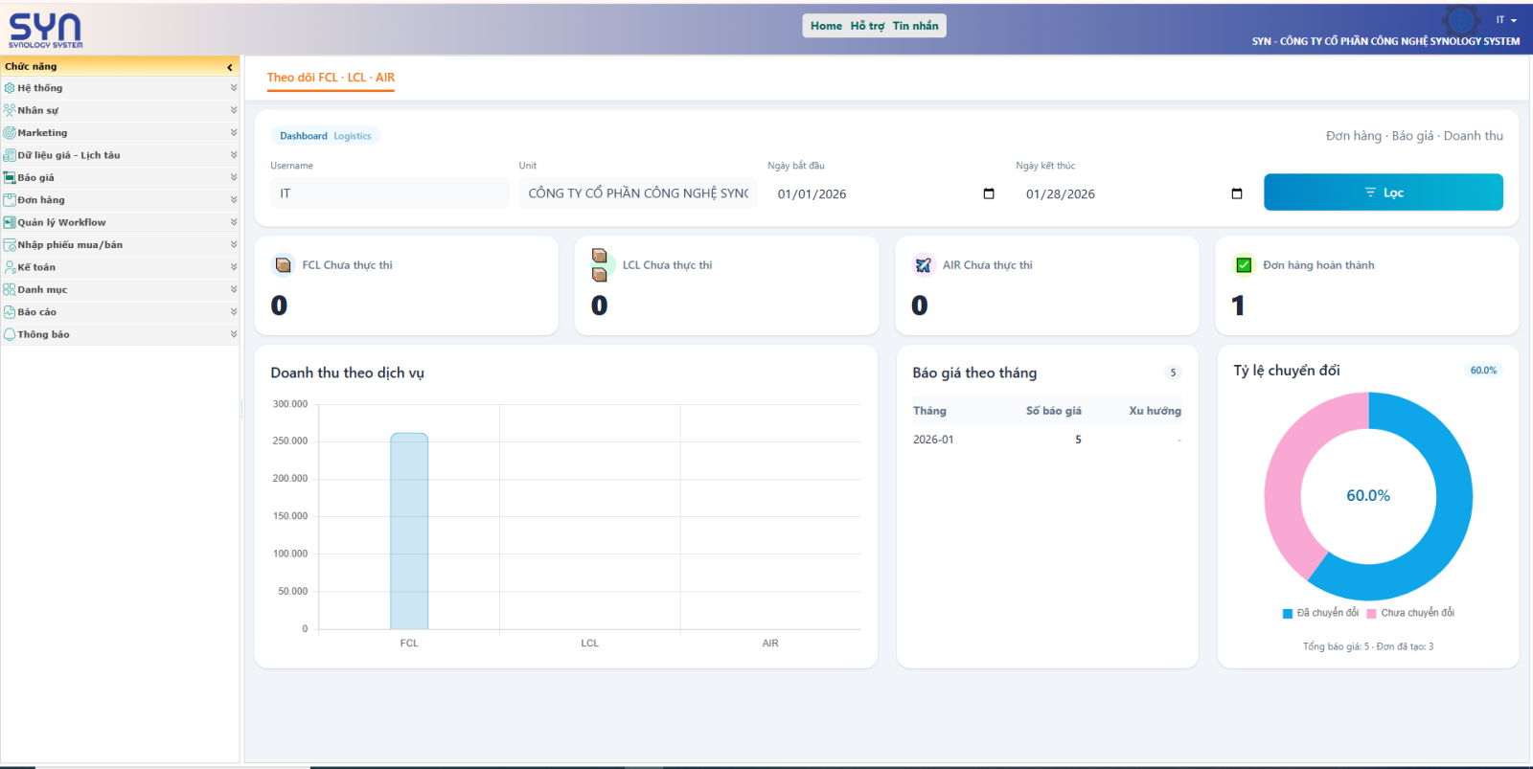Open the IT user dropdown menu

tap(1506, 20)
